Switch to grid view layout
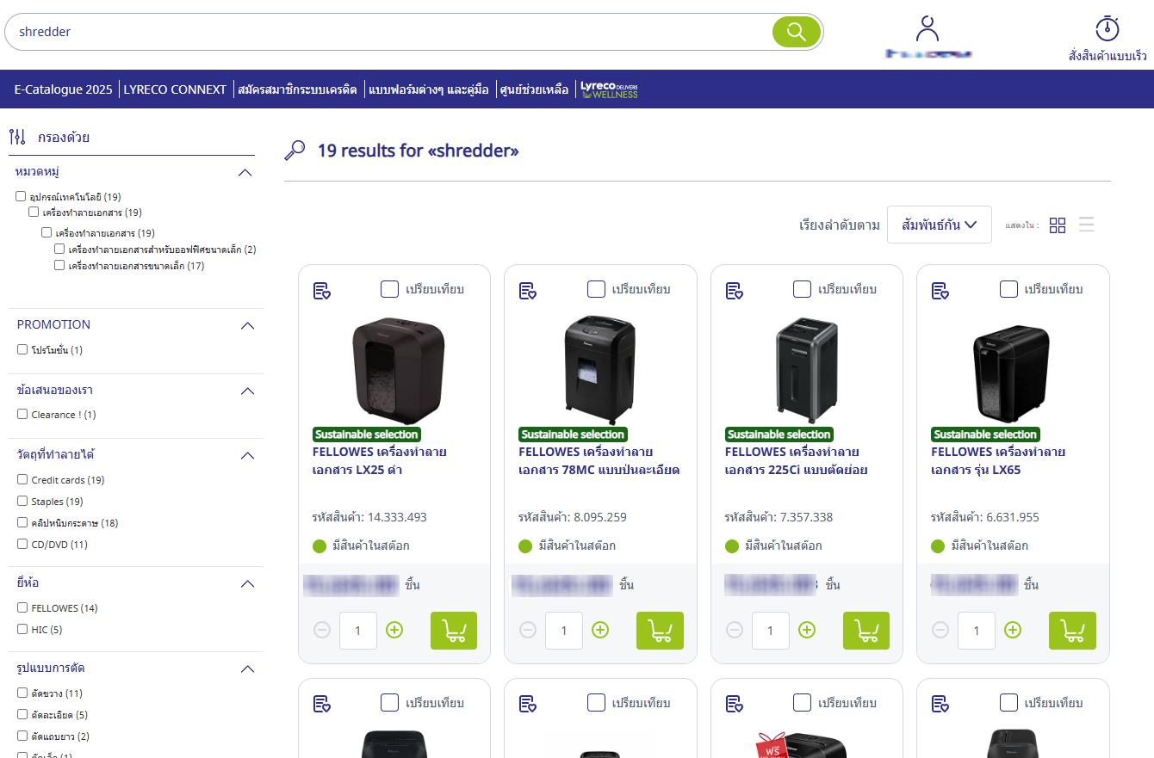Screen dimensions: 1154x758 [x=1058, y=225]
